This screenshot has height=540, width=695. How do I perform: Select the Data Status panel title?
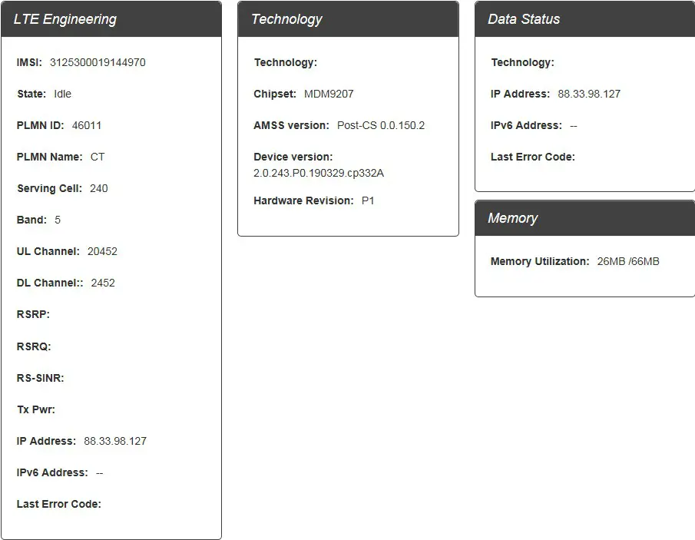pyautogui.click(x=524, y=18)
